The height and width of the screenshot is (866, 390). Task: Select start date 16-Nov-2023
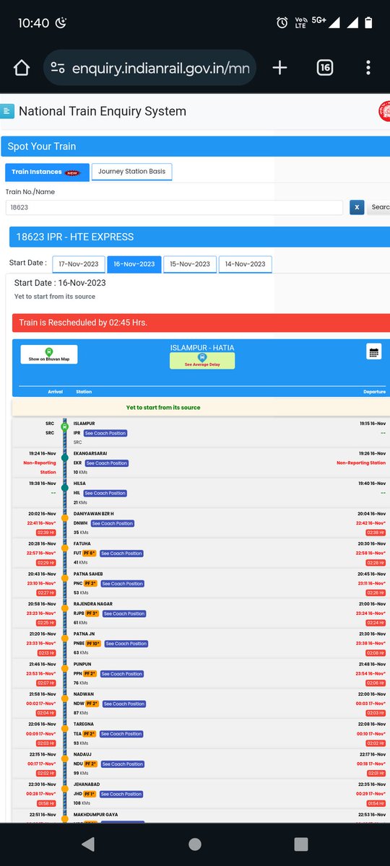tap(134, 264)
